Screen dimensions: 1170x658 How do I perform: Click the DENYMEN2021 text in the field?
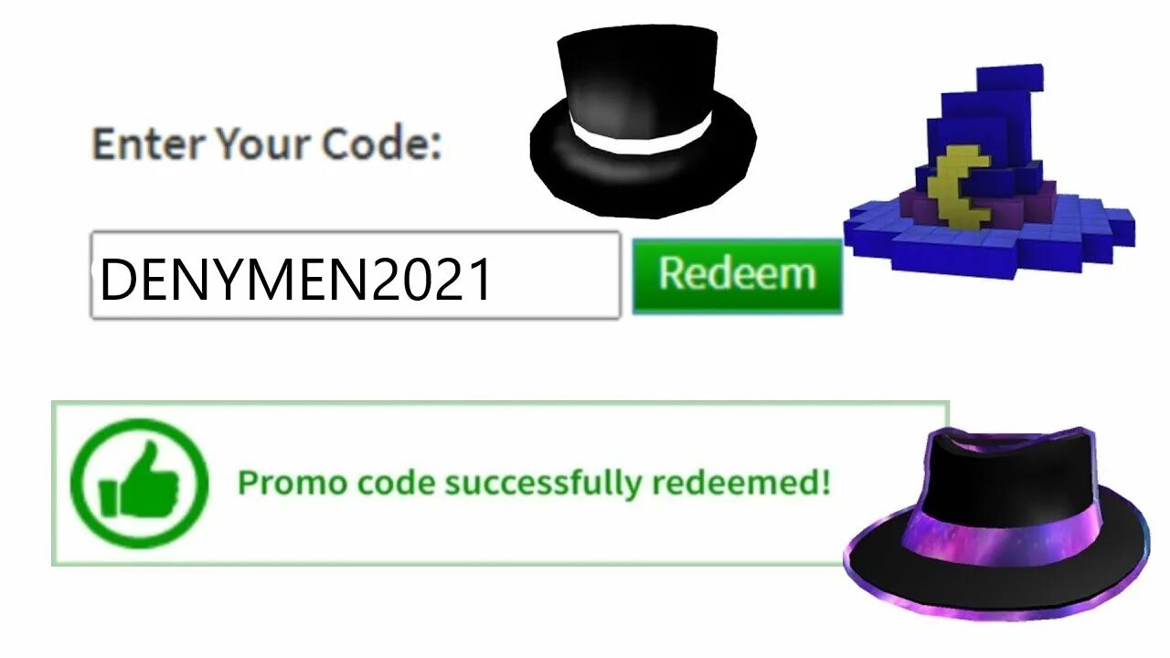[x=296, y=281]
